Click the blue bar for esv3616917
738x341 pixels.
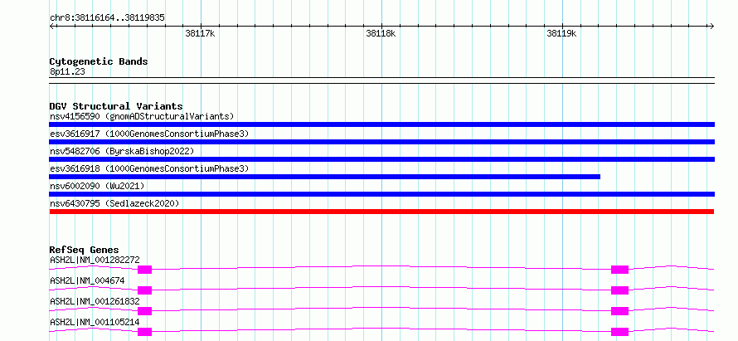(x=381, y=142)
